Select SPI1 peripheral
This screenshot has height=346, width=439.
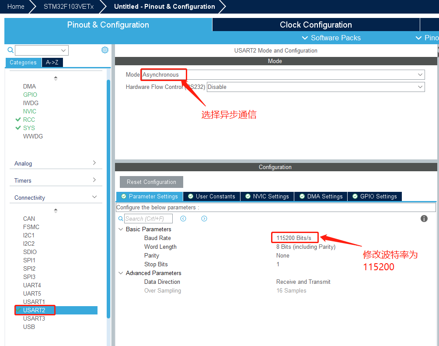(x=29, y=260)
